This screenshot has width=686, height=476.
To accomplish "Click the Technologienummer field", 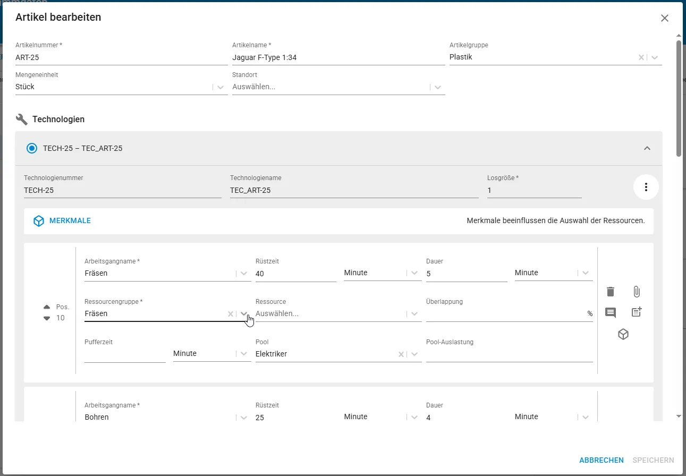I will pyautogui.click(x=123, y=190).
